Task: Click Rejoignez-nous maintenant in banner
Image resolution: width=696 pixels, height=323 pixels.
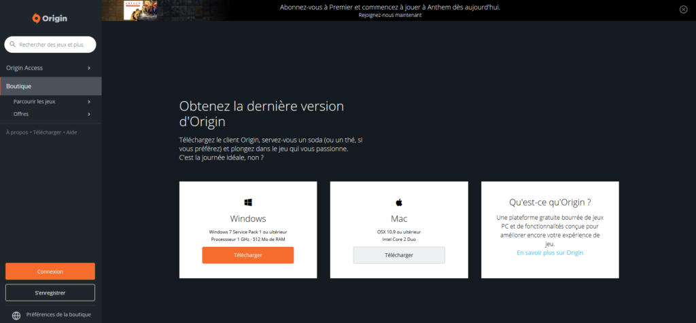Action: coord(389,15)
